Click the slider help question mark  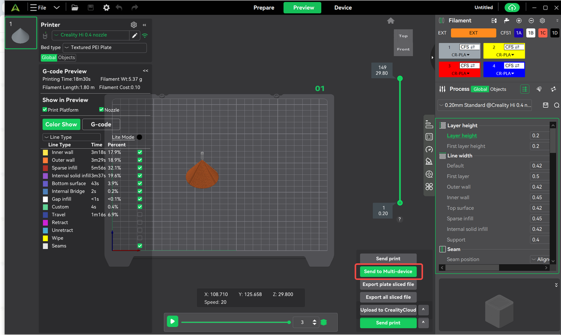pyautogui.click(x=400, y=219)
